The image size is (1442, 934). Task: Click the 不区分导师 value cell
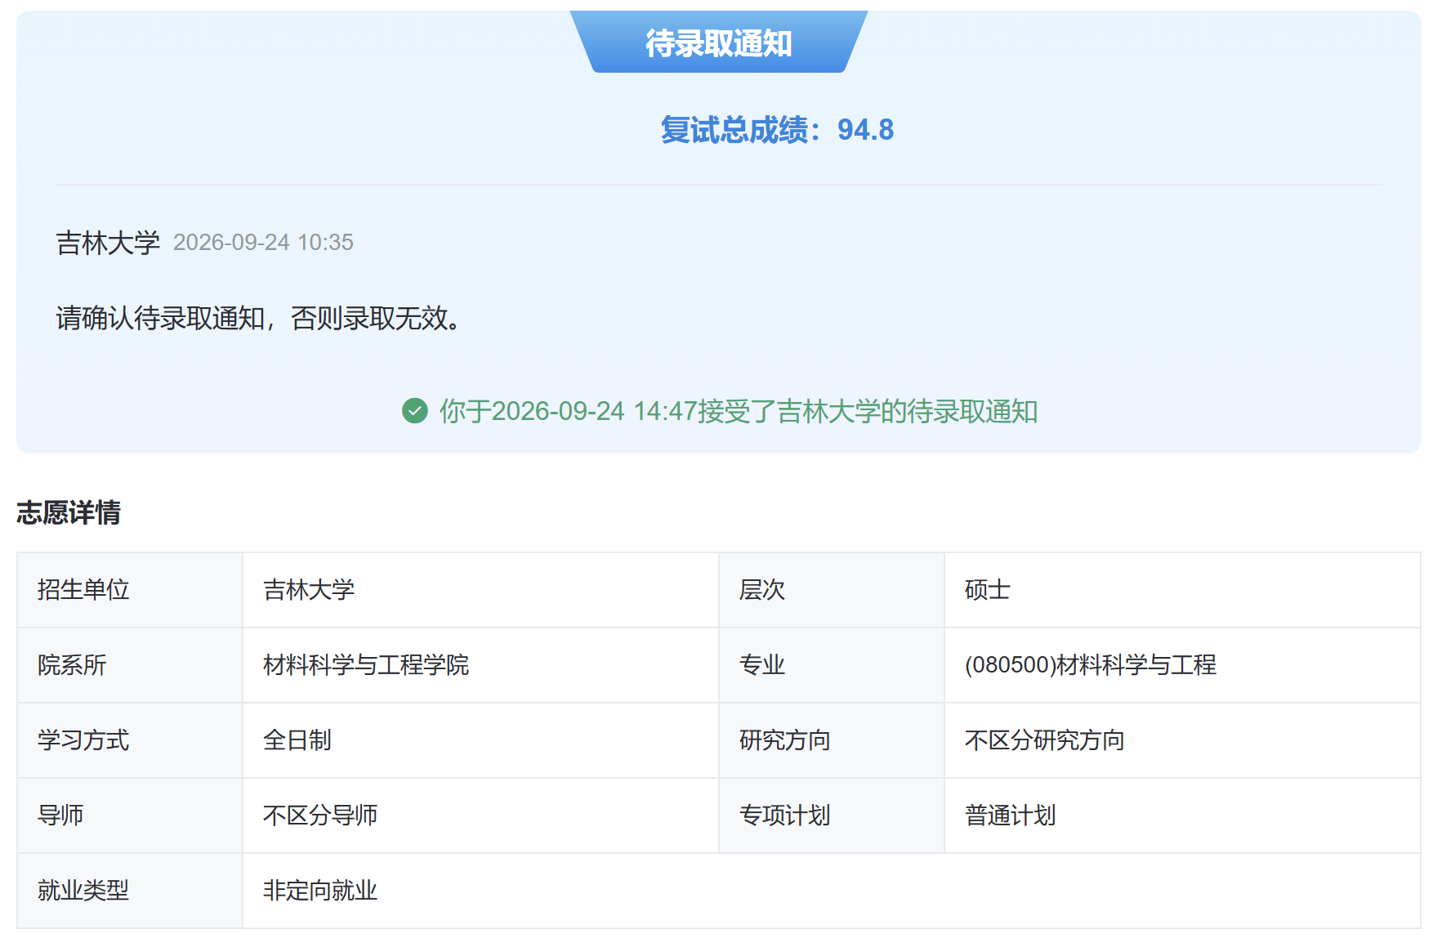pos(480,816)
